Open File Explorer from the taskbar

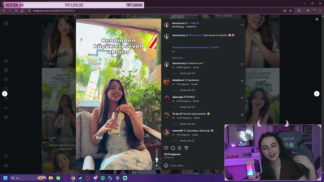pyautogui.click(x=51, y=178)
